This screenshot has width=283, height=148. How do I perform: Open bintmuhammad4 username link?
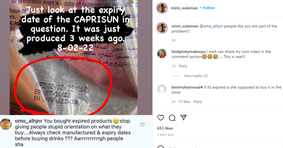[x=187, y=87]
